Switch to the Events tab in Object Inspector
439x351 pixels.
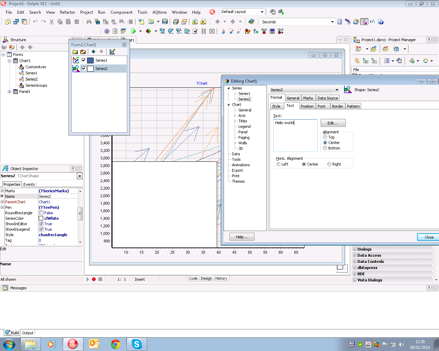tap(29, 184)
